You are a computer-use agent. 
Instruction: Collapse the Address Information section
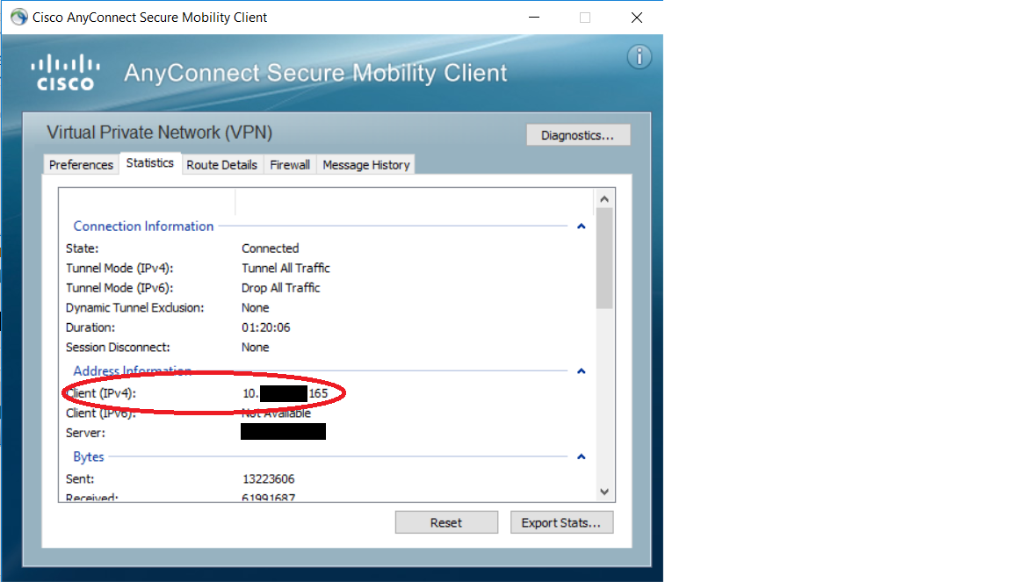[581, 371]
